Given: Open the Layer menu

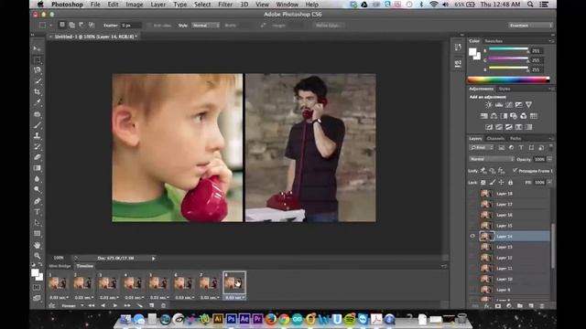Looking at the screenshot, I should (x=158, y=5).
